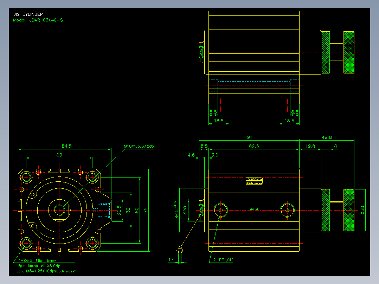
Task: Click the CHELIC nameplate on cylinder body
Action: 254,181
